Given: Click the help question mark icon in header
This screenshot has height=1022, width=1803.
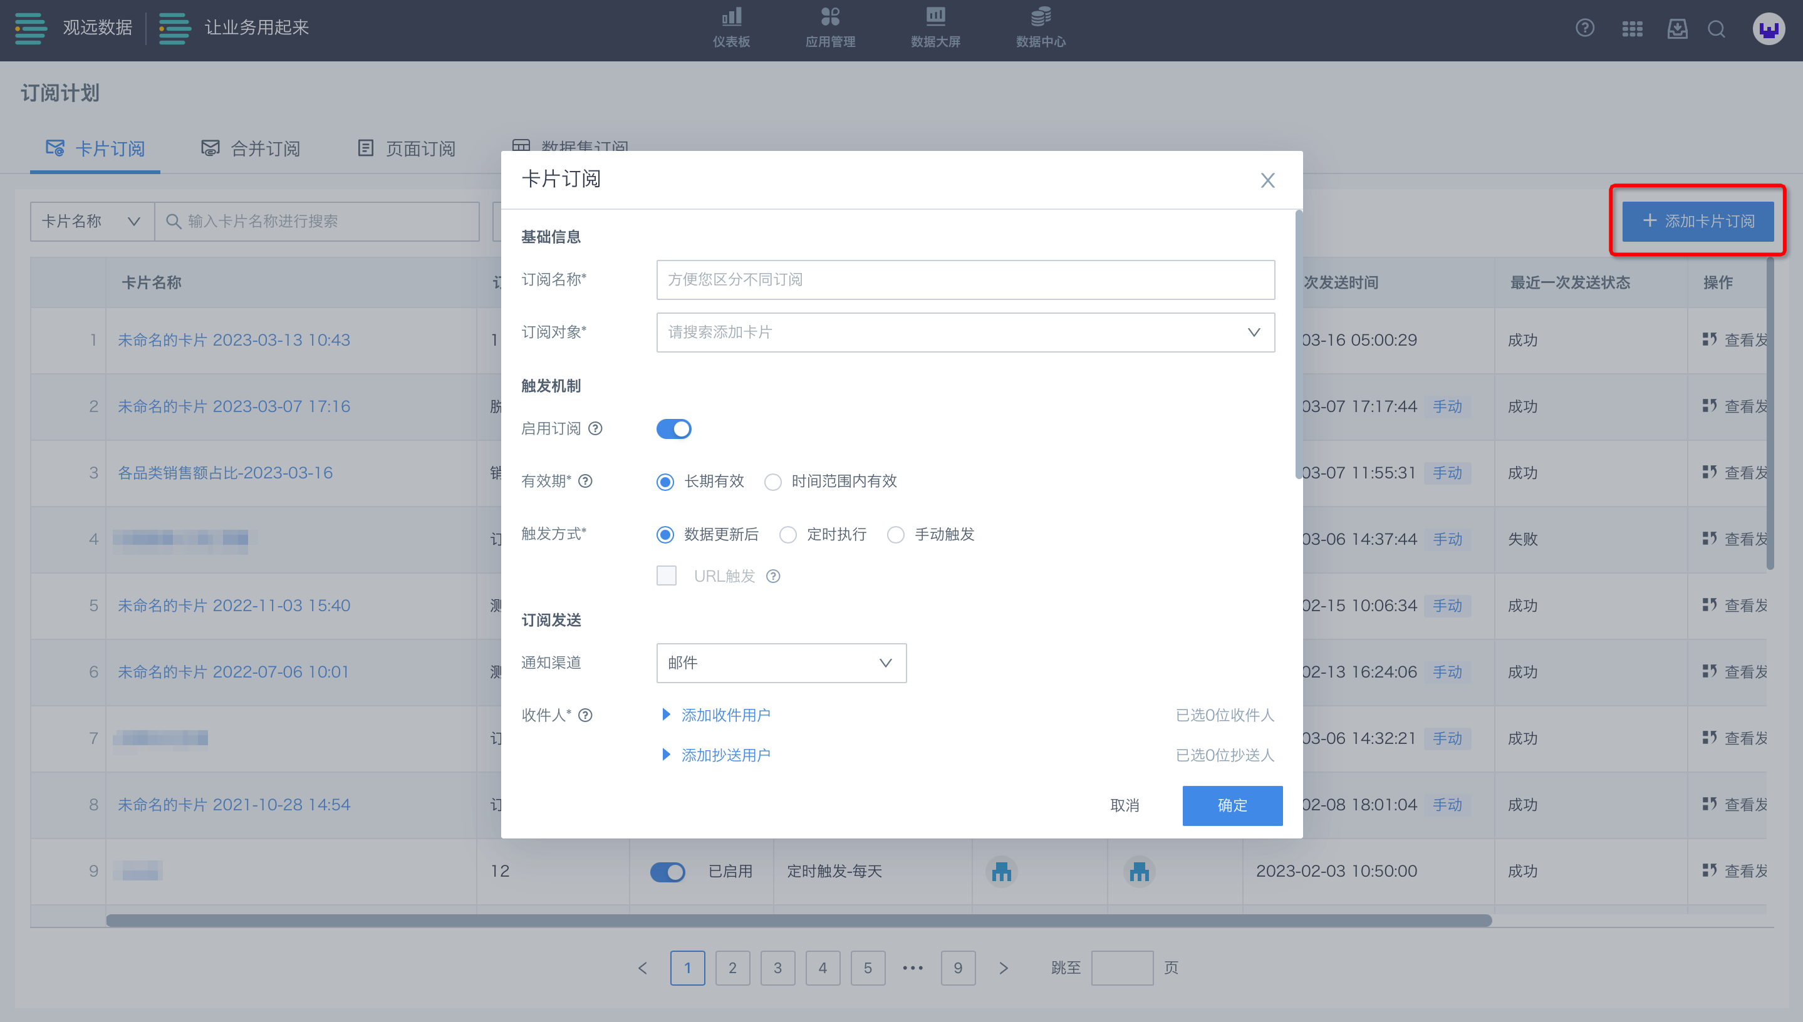Looking at the screenshot, I should point(1584,28).
